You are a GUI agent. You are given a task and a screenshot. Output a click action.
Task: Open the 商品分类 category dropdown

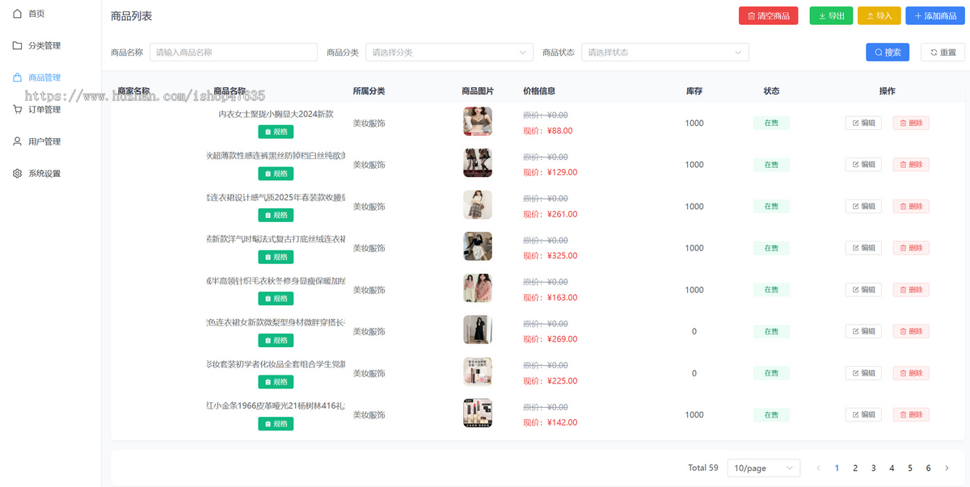tap(449, 52)
